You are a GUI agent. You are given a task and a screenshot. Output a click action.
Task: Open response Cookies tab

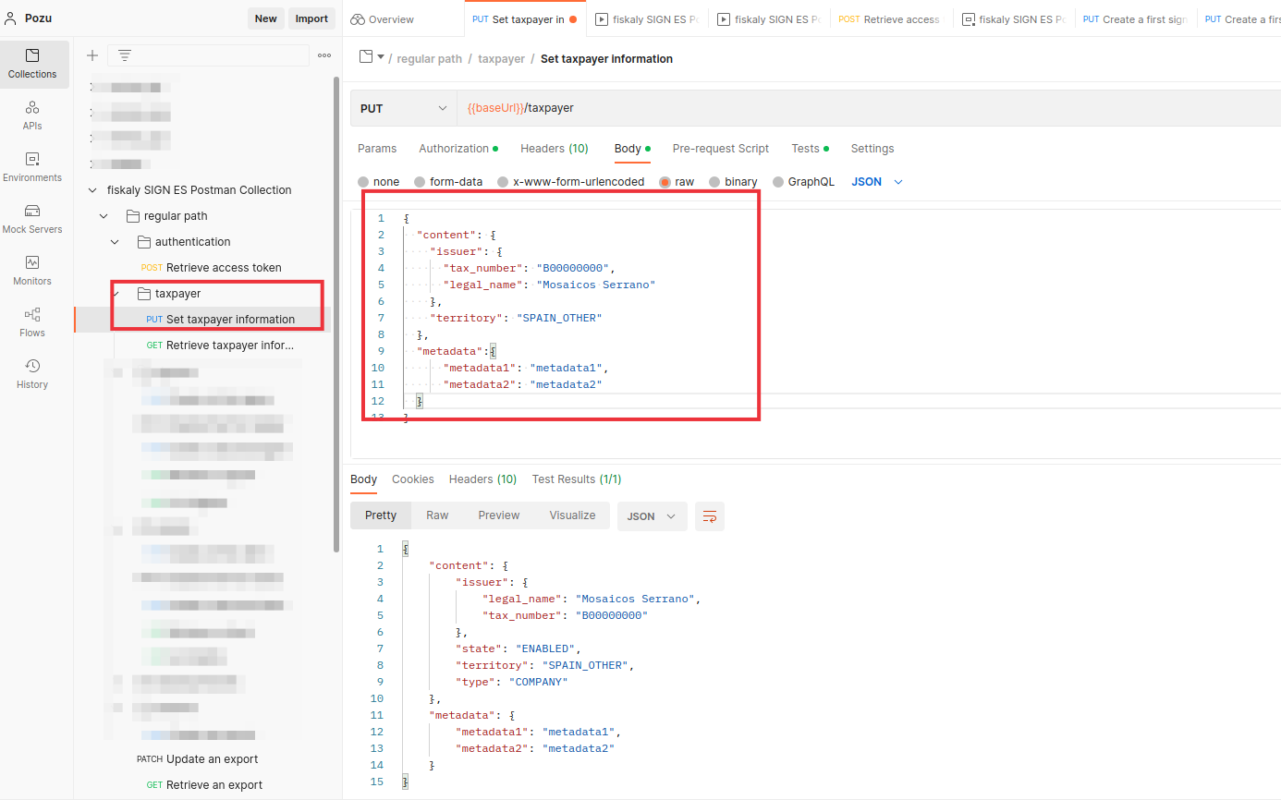(x=412, y=479)
